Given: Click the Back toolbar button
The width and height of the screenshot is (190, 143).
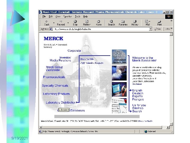Looking at the screenshot, I should click(x=47, y=23).
